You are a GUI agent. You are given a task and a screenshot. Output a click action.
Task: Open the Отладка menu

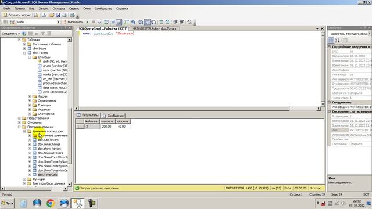[59, 8]
